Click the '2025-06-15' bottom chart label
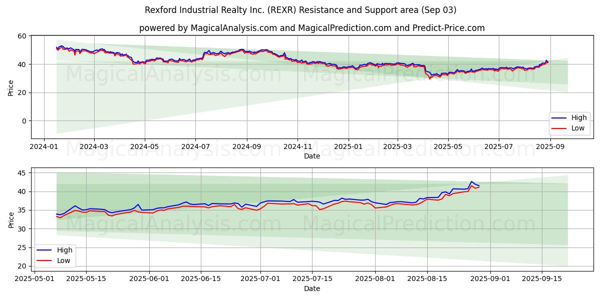The image size is (601, 300). 201,279
